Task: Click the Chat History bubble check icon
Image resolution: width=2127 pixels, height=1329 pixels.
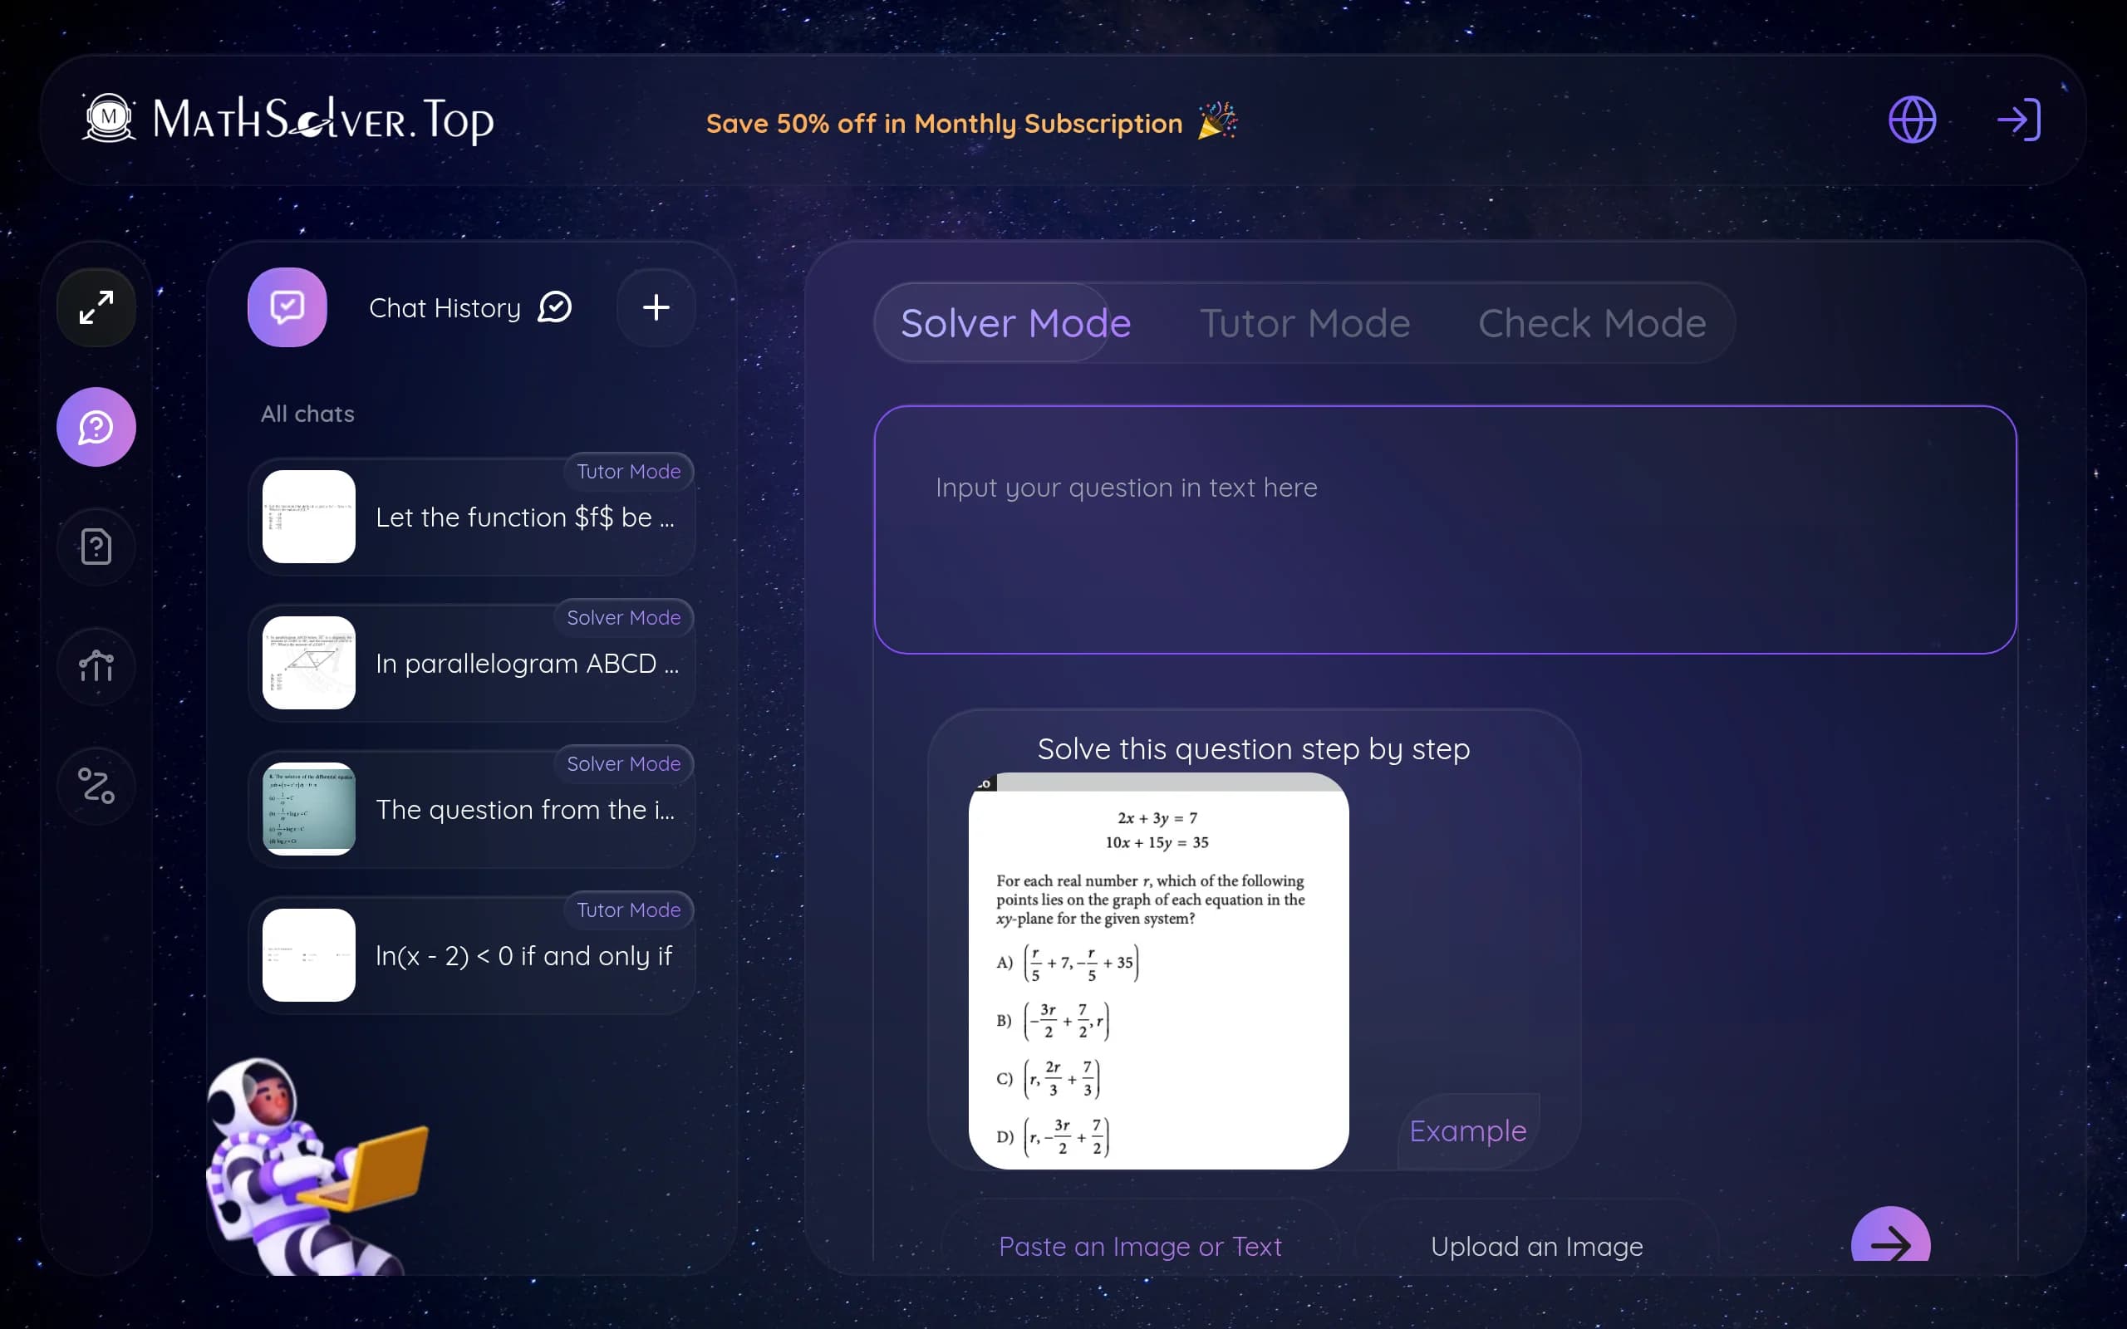Action: click(x=555, y=307)
